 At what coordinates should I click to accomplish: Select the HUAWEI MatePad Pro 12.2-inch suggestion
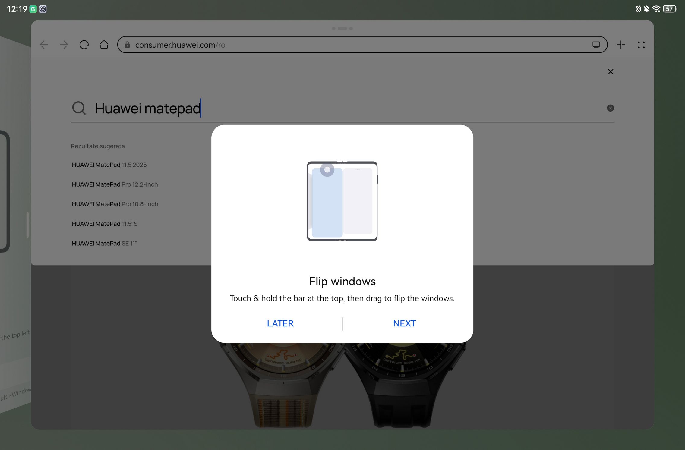pyautogui.click(x=115, y=184)
